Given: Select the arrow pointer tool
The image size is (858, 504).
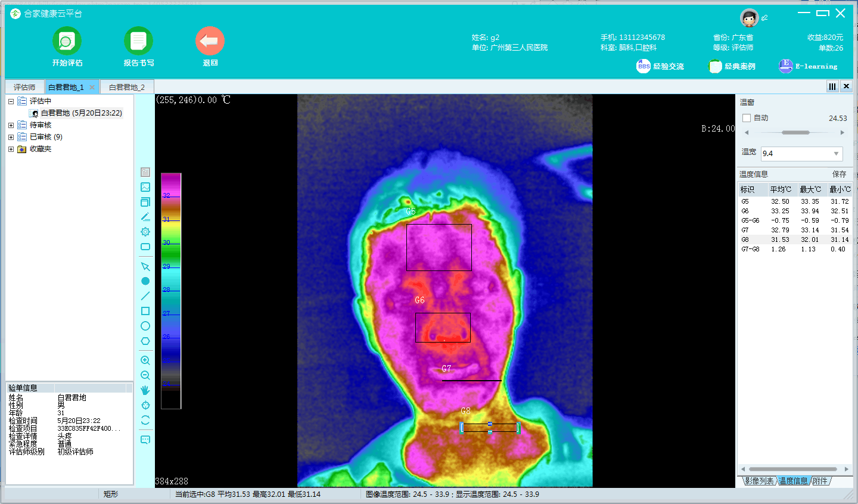Looking at the screenshot, I should [x=145, y=266].
